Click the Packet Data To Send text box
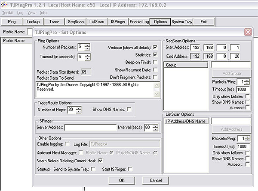The image size is (258, 191). point(95,89)
